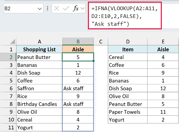Screen dimensions: 179x132
Task: Select 'Coffee' in the Item column
Action: 128,65
